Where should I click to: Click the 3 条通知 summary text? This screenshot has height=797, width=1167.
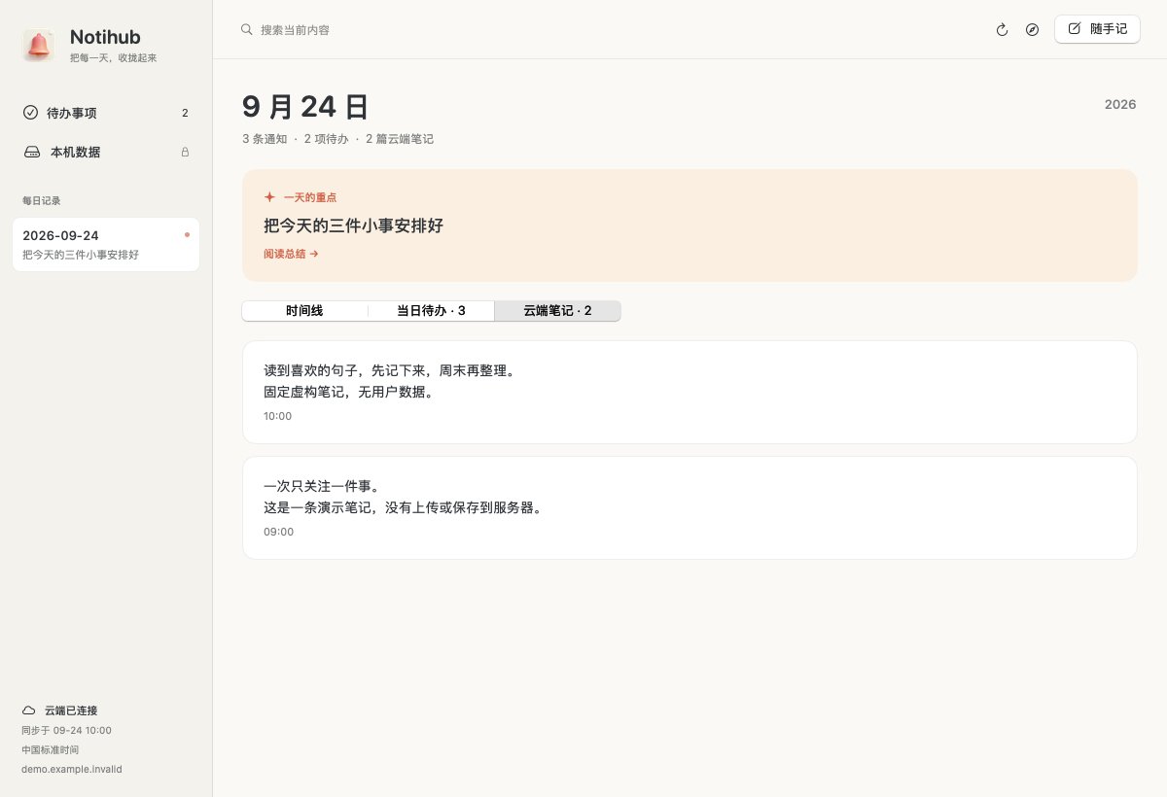[x=265, y=139]
